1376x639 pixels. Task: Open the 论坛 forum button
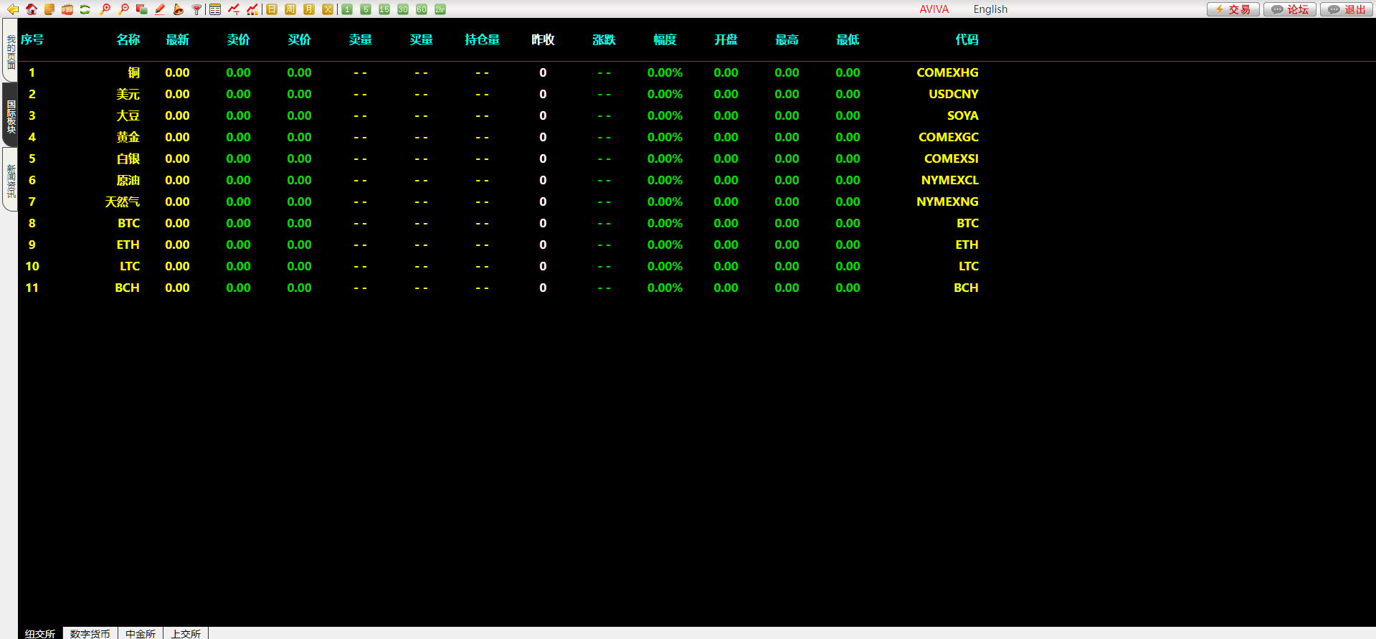[x=1290, y=9]
